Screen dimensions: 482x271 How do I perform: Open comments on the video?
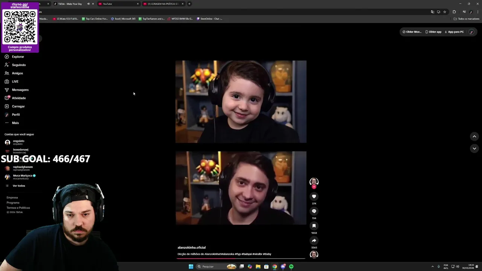tap(314, 211)
